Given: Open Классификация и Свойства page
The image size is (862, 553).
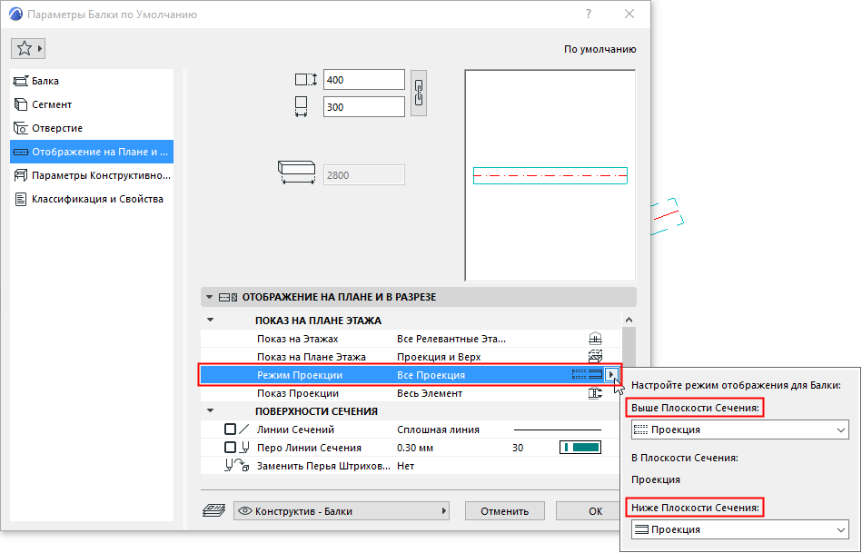Looking at the screenshot, I should click(x=92, y=199).
